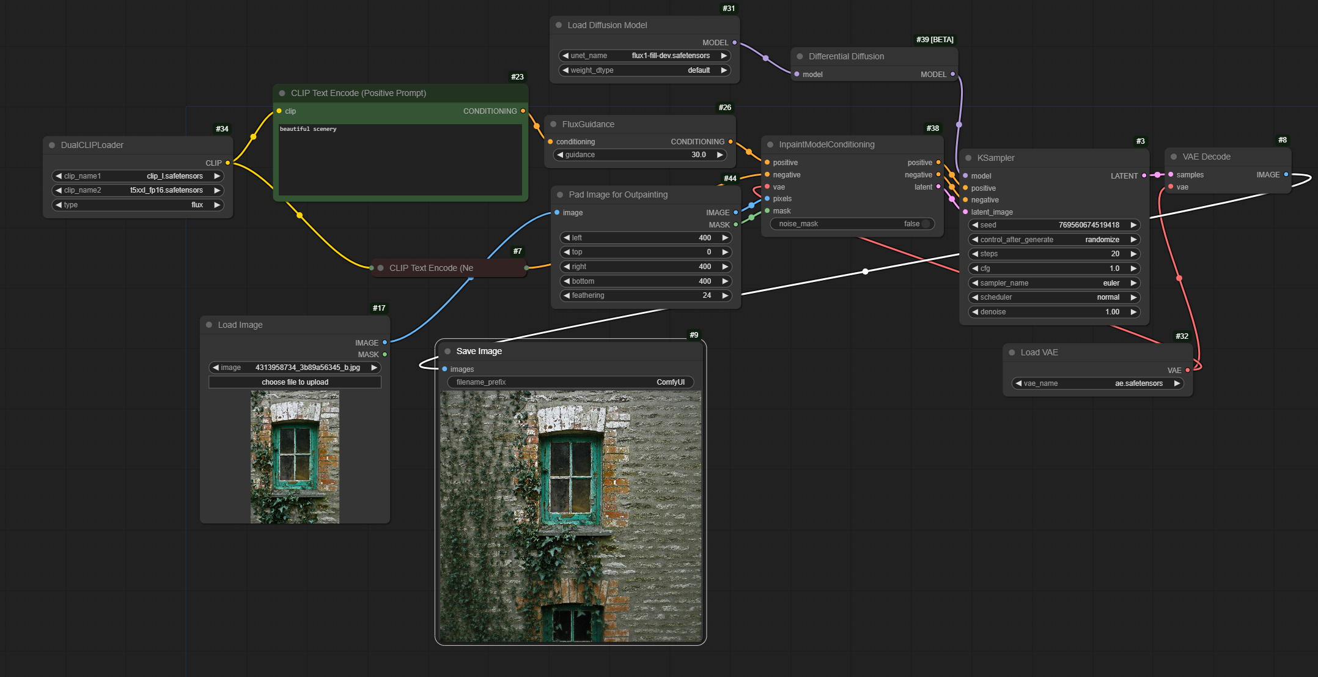The height and width of the screenshot is (677, 1318).
Task: Open the control_after_generate randomize dropdown
Action: (1054, 240)
